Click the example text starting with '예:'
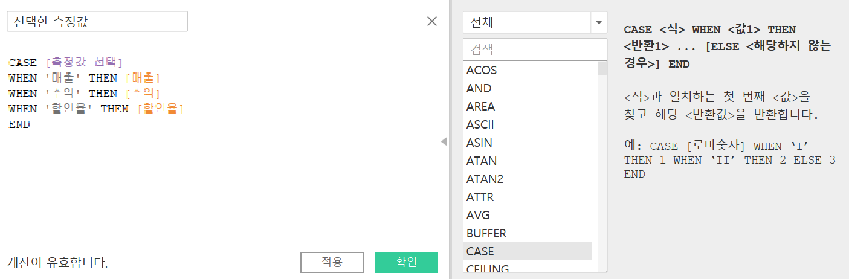Image resolution: width=849 pixels, height=279 pixels. click(730, 160)
